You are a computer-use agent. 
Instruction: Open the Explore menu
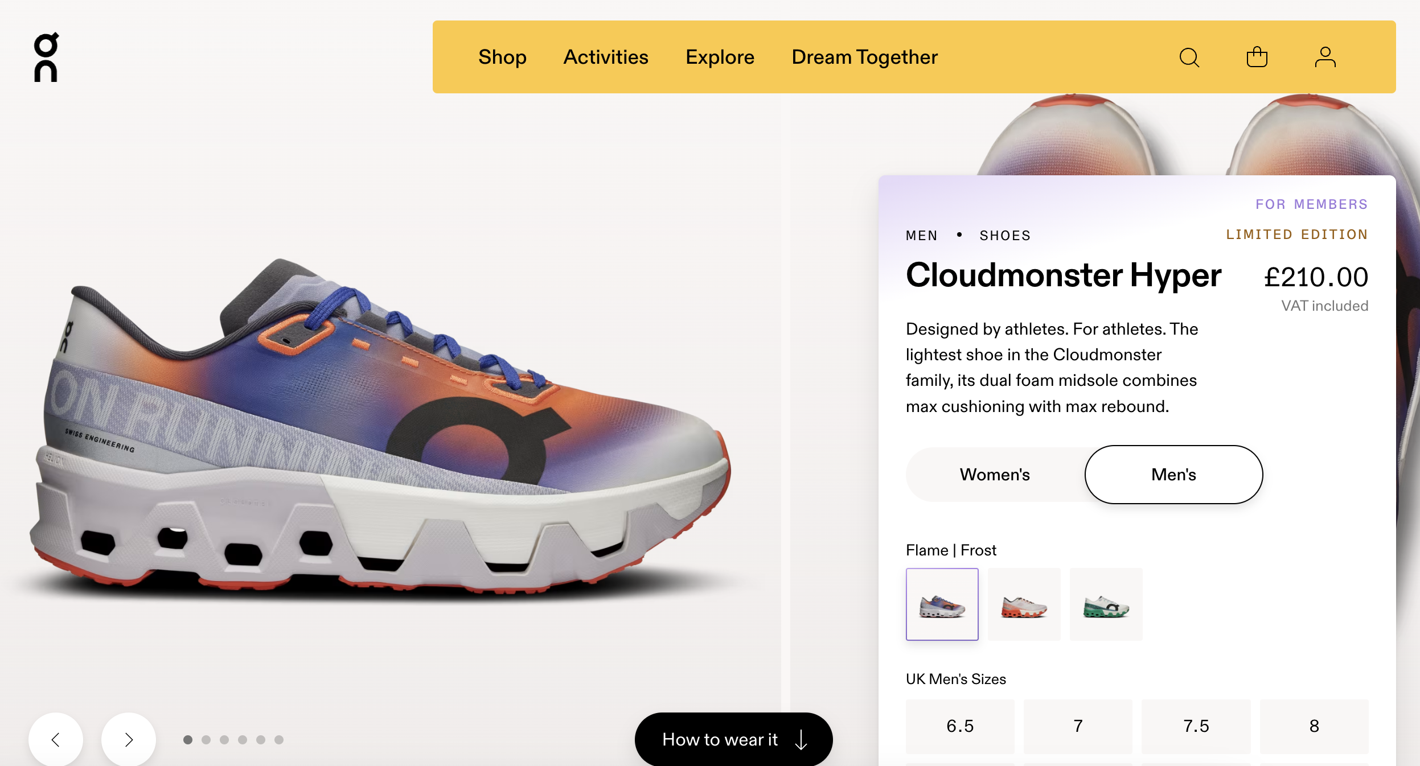tap(720, 57)
